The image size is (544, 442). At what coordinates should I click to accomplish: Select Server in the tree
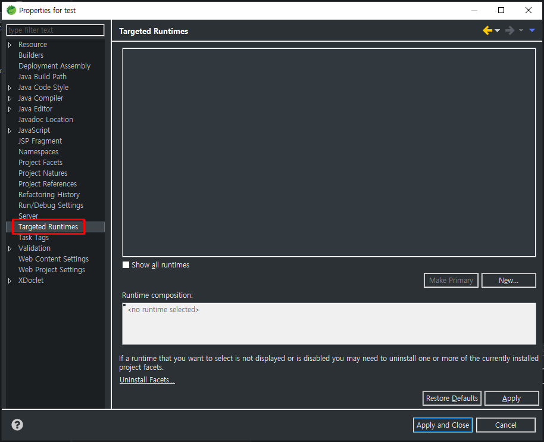tap(28, 216)
